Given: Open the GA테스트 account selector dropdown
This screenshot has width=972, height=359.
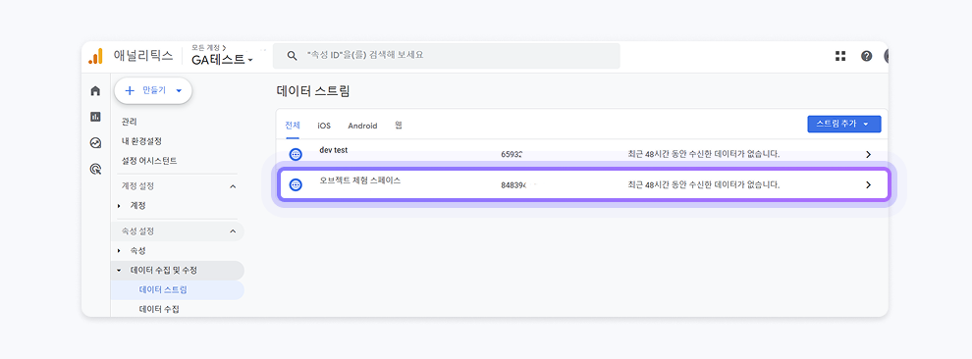Looking at the screenshot, I should tap(223, 60).
